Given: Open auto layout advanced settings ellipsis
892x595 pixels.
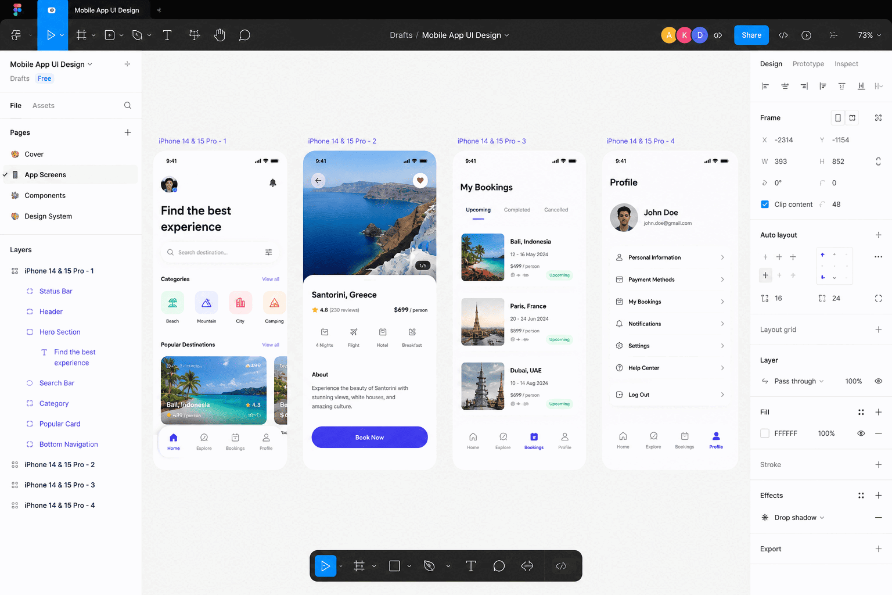Looking at the screenshot, I should (878, 257).
